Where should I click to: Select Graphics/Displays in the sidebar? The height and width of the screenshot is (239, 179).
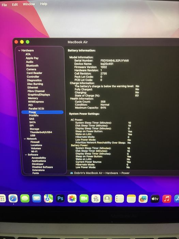pyautogui.click(x=39, y=95)
